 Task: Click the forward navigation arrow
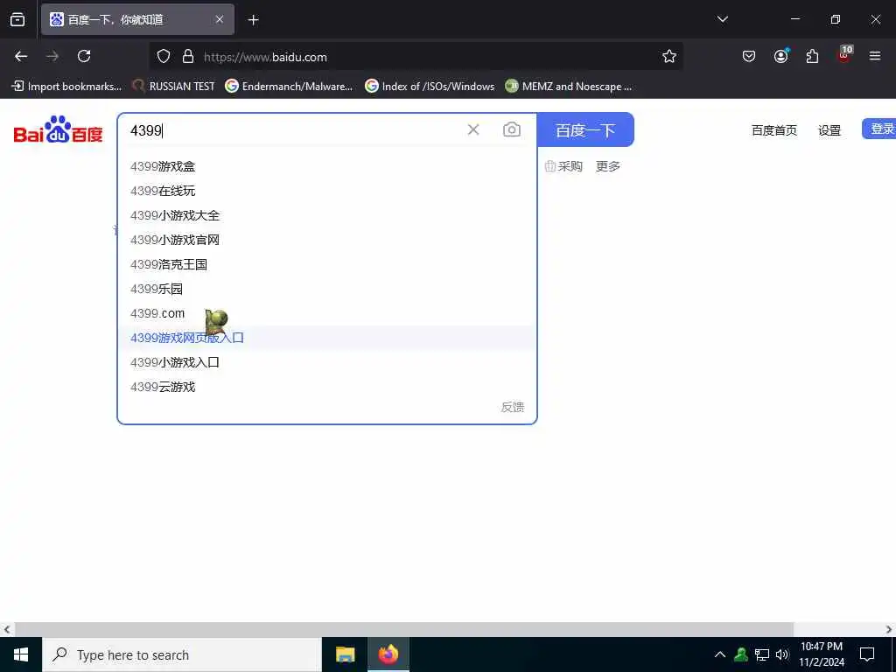click(52, 56)
